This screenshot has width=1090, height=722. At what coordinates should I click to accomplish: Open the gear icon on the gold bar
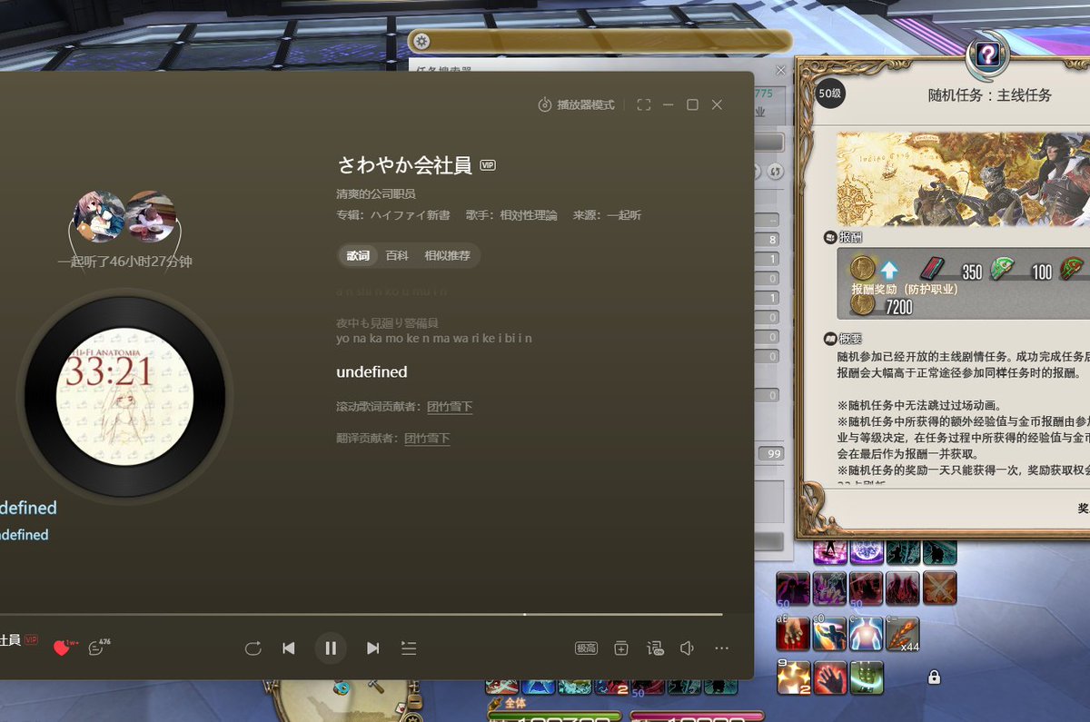[x=421, y=41]
